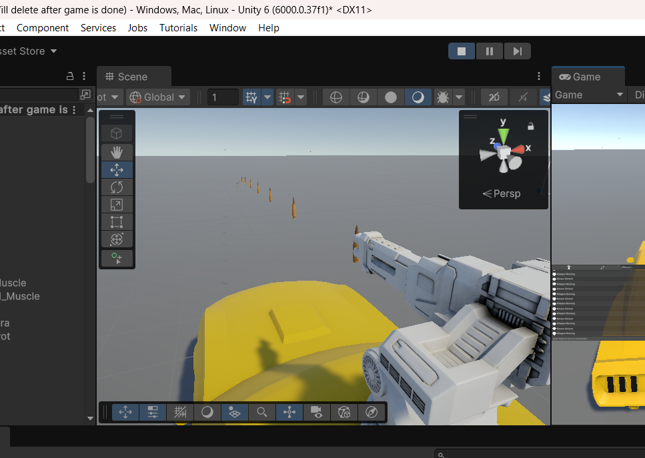
Task: Open the Asset Store dropdown
Action: 28,51
